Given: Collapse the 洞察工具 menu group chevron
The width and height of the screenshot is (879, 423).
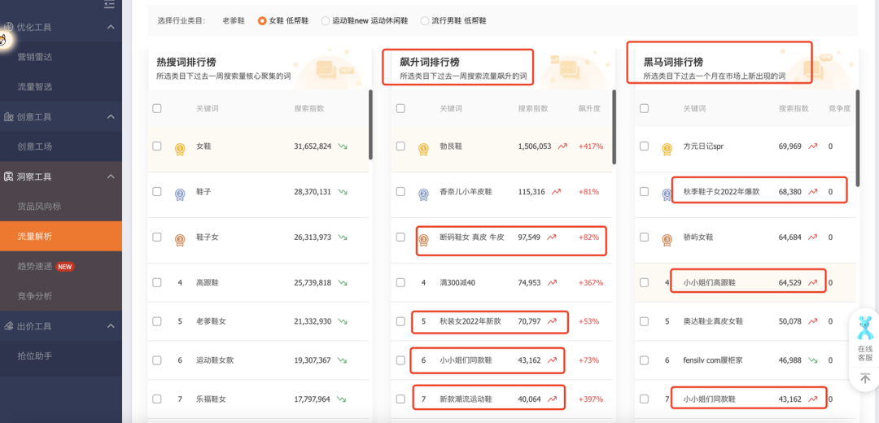Looking at the screenshot, I should tap(111, 177).
